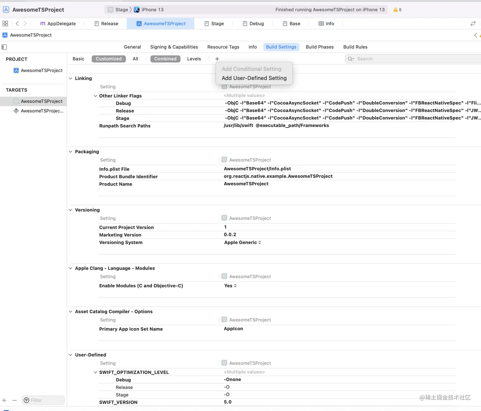Show Basic build settings
481x411 pixels.
click(78, 59)
